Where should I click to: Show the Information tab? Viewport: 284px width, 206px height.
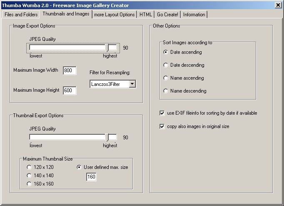pos(194,15)
